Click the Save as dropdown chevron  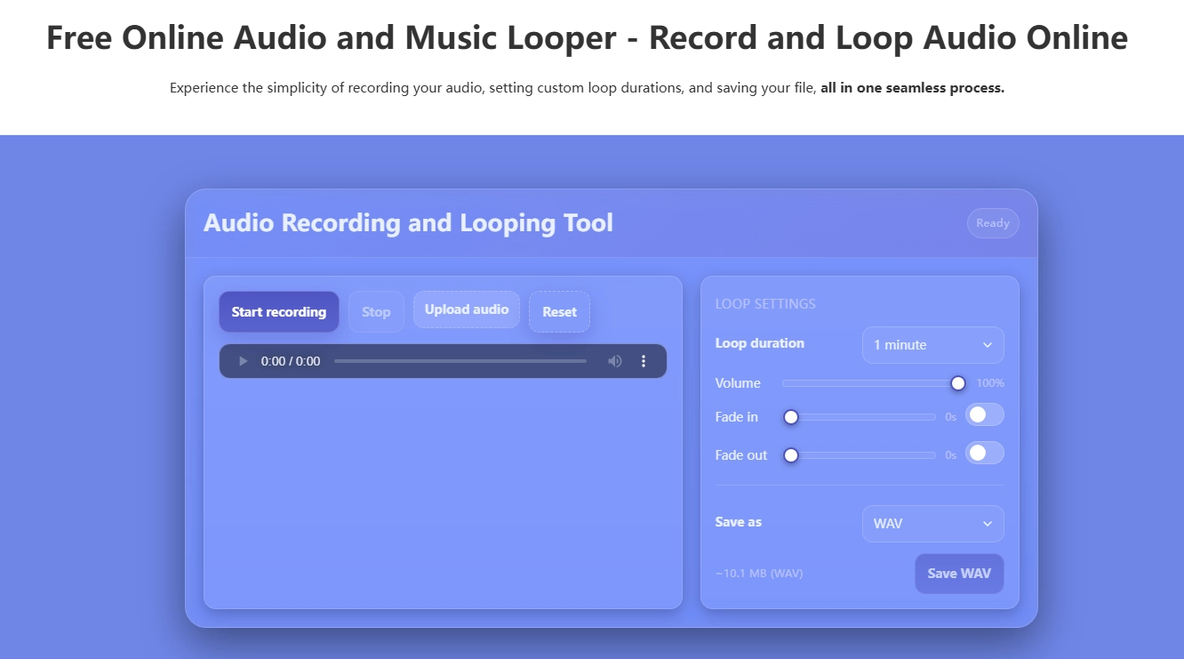pyautogui.click(x=987, y=524)
